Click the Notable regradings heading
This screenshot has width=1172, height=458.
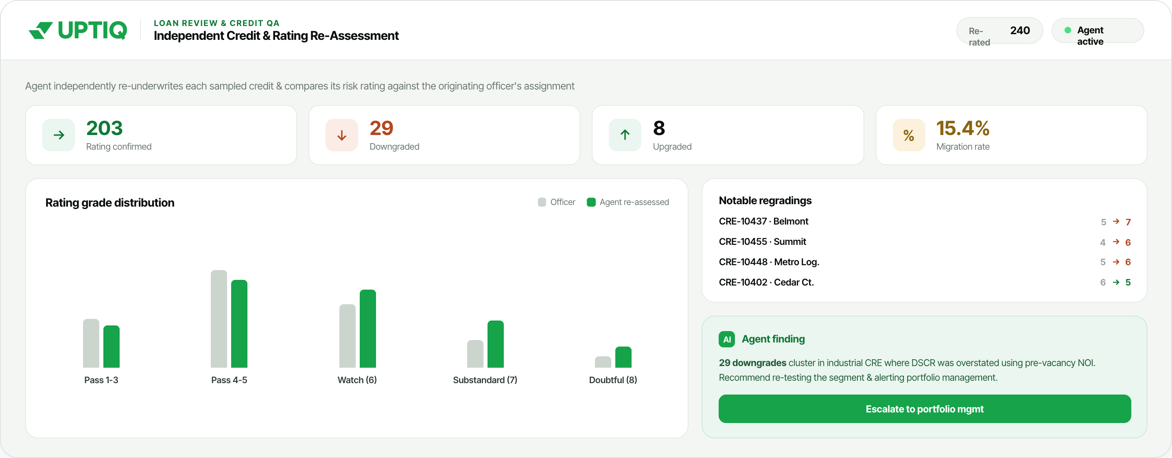765,201
